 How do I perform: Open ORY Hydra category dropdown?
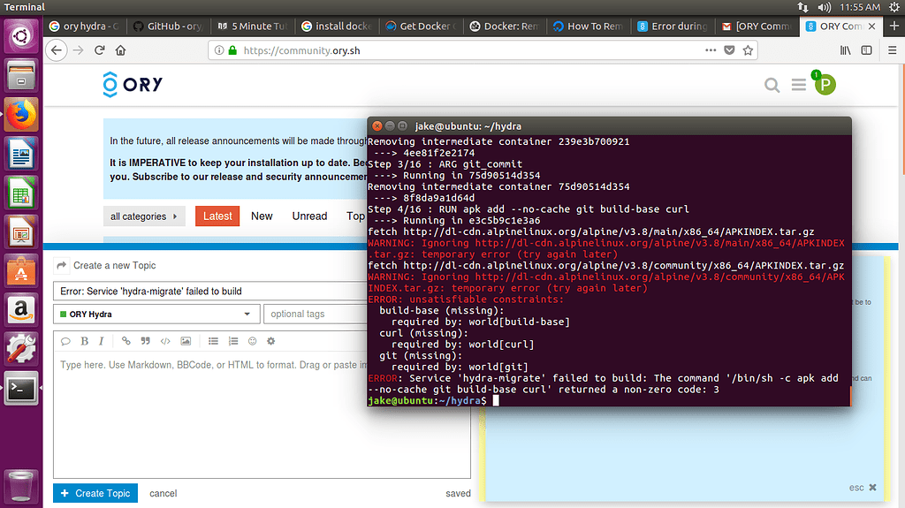pyautogui.click(x=156, y=314)
